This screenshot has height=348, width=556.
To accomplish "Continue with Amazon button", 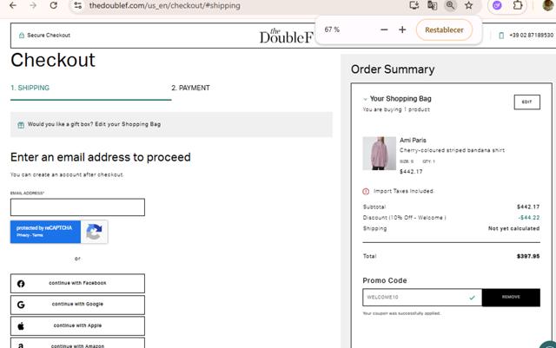I will (77, 343).
